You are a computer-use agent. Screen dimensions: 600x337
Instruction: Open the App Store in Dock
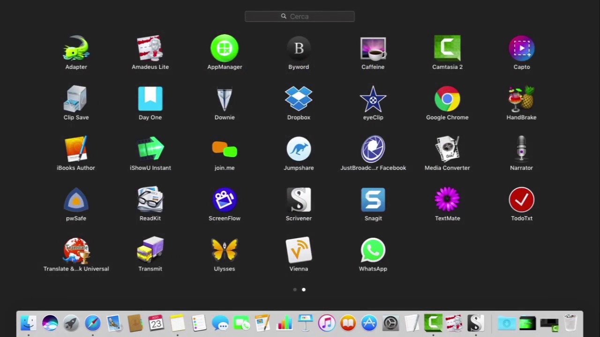click(369, 323)
